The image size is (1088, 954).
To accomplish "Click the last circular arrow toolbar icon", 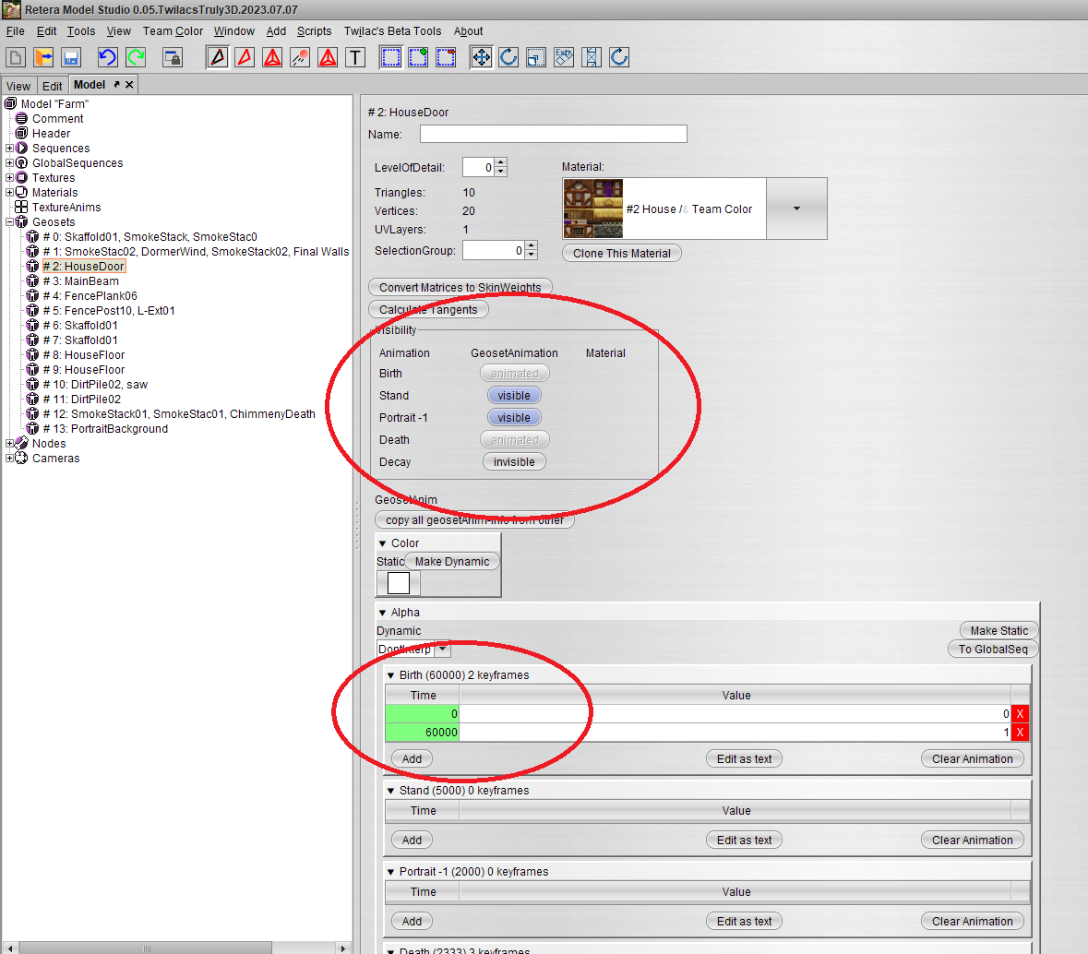I will tap(619, 57).
